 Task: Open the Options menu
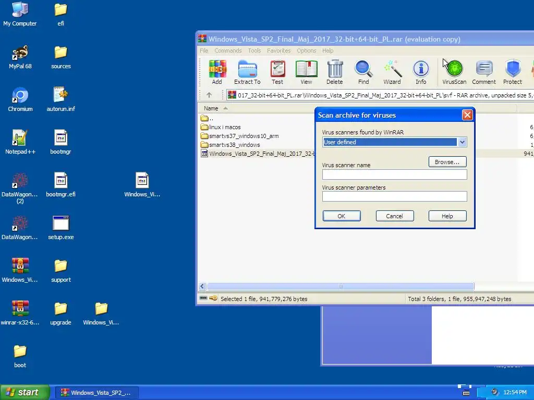coord(306,51)
